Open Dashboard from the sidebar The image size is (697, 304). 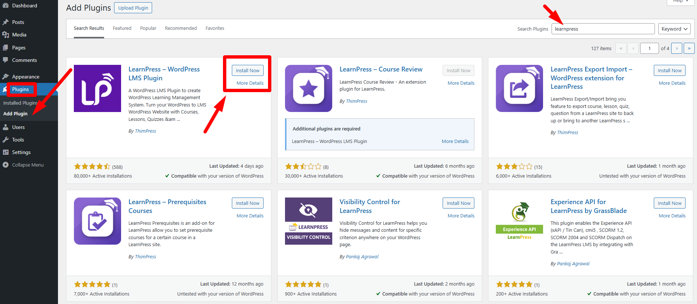click(24, 6)
